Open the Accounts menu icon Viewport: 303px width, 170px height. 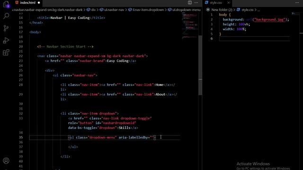[x=6, y=161]
